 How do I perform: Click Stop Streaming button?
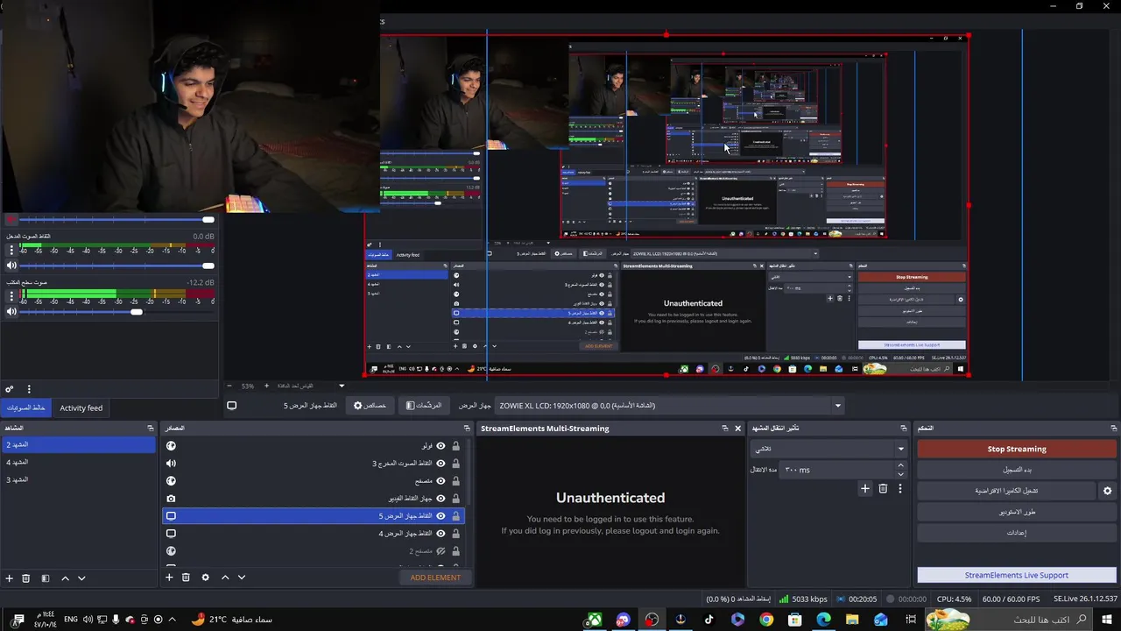(1017, 449)
